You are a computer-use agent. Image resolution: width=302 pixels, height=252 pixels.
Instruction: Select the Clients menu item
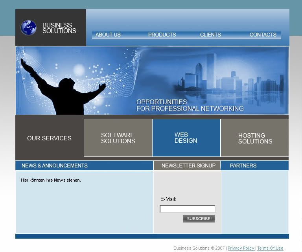pyautogui.click(x=210, y=35)
